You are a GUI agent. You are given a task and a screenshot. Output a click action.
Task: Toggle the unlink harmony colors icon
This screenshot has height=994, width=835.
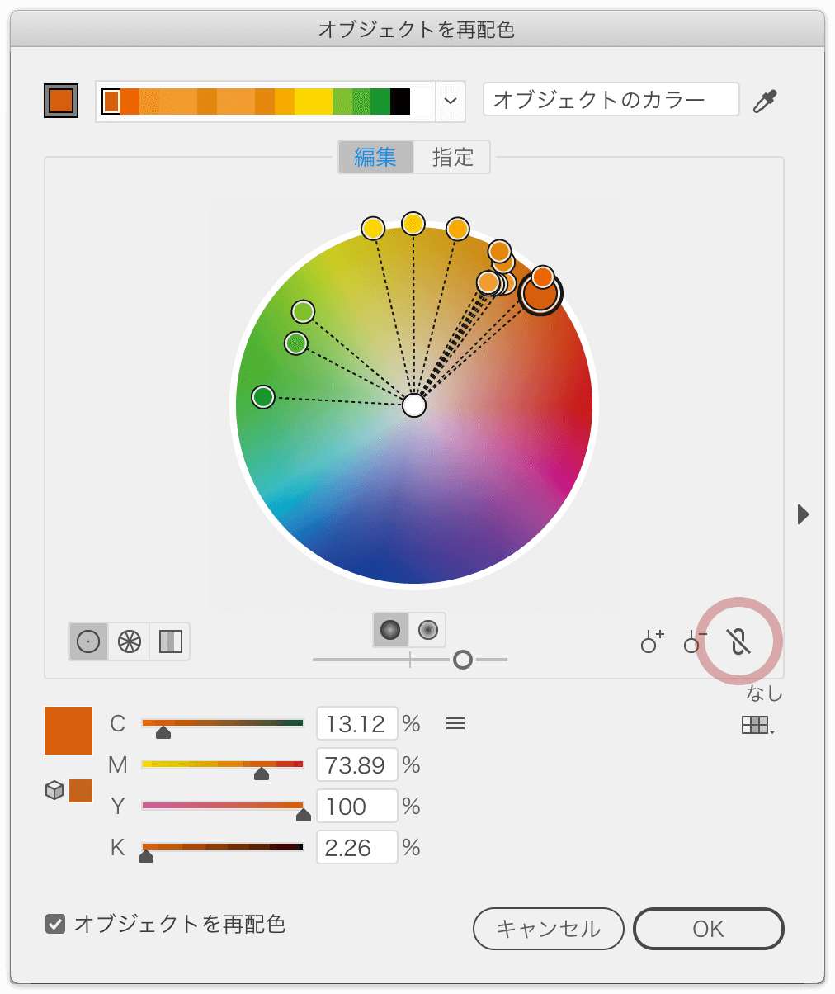739,641
